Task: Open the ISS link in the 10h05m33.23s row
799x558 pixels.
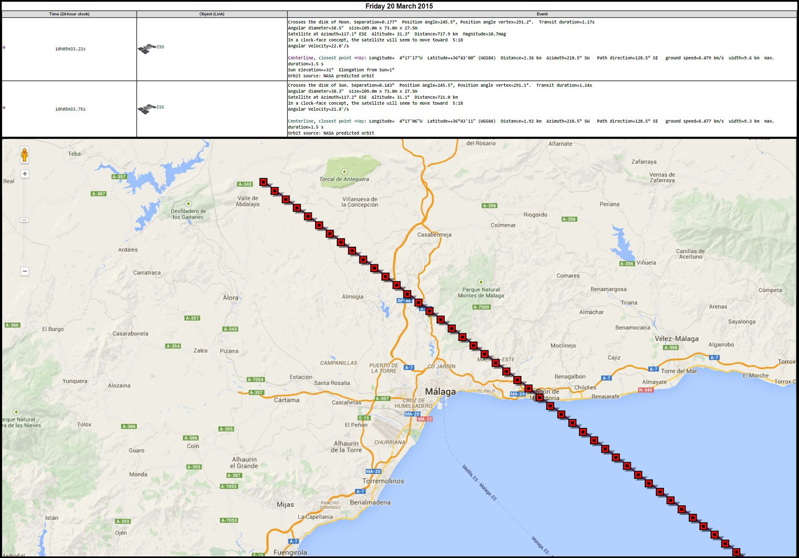Action: click(160, 47)
